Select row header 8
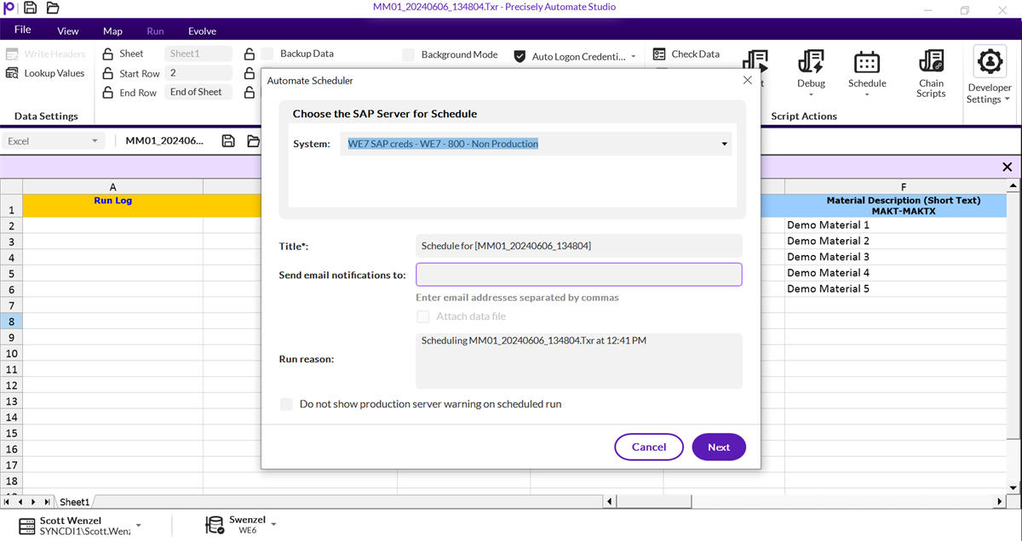The width and height of the screenshot is (1022, 541). (11, 322)
